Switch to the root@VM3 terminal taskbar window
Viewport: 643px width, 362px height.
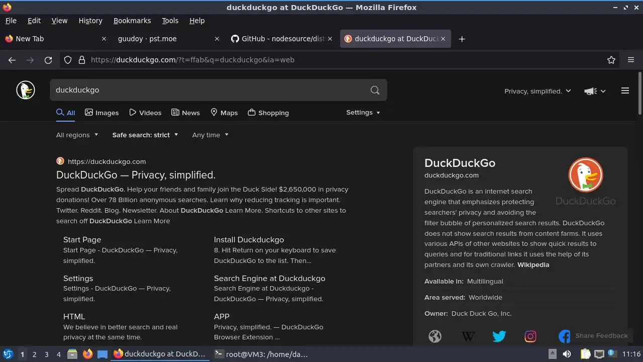pyautogui.click(x=261, y=354)
